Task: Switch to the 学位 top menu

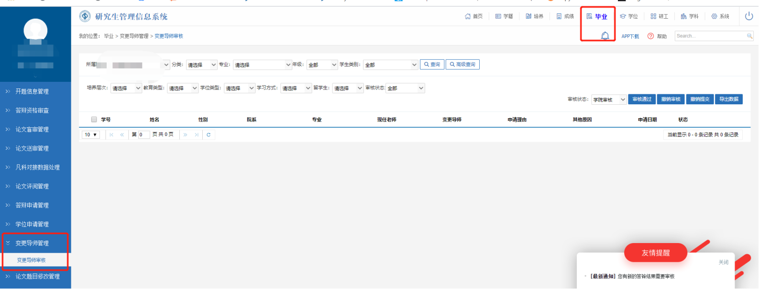Action: click(629, 16)
